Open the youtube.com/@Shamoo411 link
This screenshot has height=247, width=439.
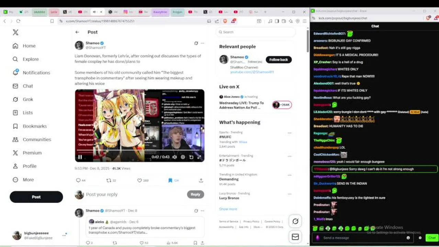[x=252, y=72]
